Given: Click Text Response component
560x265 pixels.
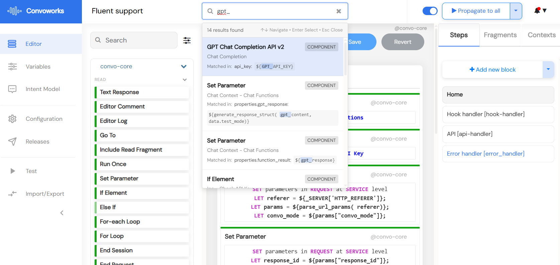Looking at the screenshot, I should [142, 92].
